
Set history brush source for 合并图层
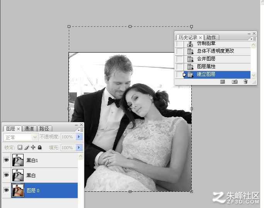click(180, 59)
